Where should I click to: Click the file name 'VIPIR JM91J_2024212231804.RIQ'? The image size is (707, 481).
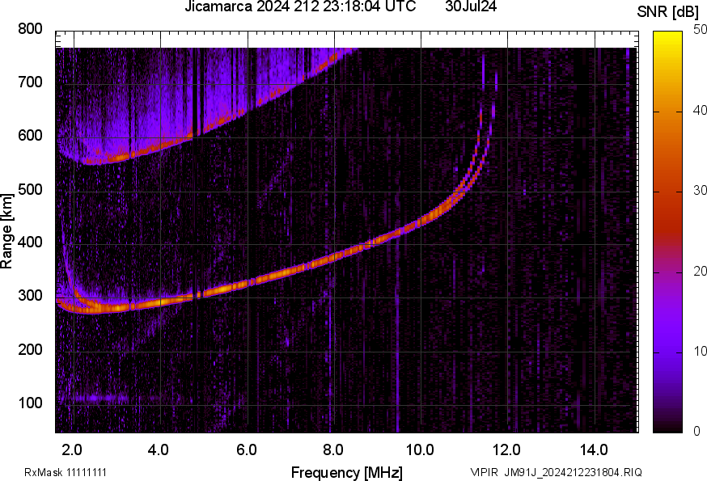[556, 472]
